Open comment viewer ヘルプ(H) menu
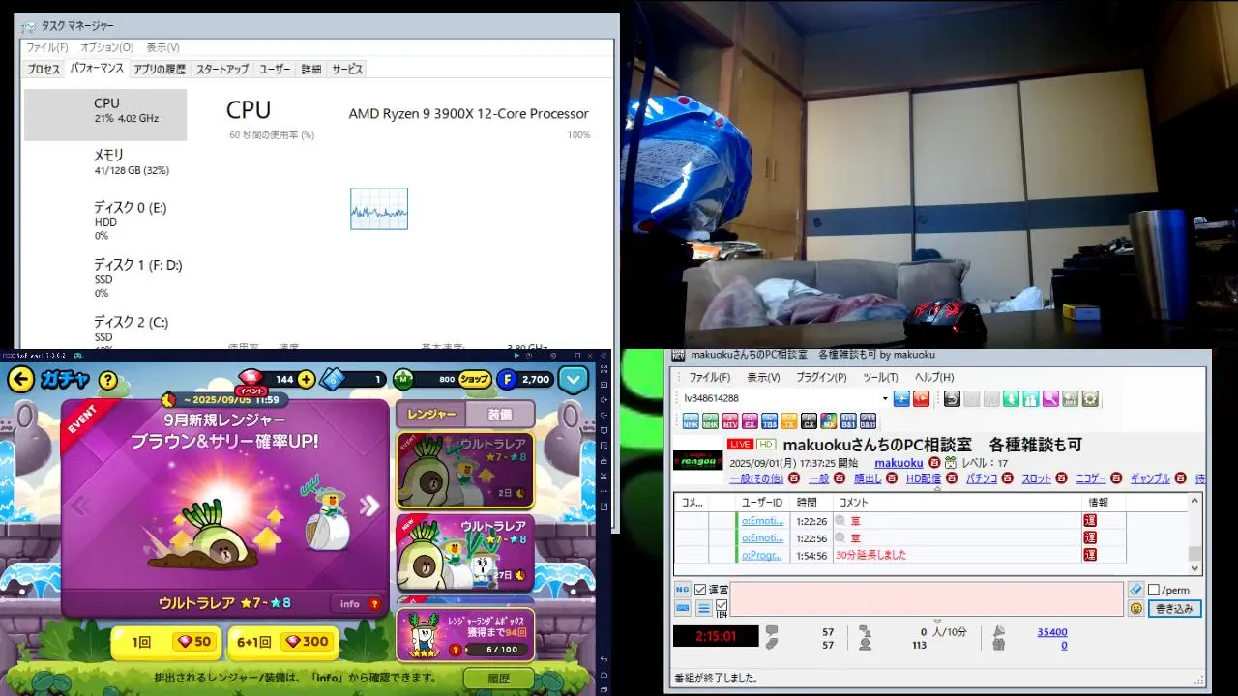 934,377
